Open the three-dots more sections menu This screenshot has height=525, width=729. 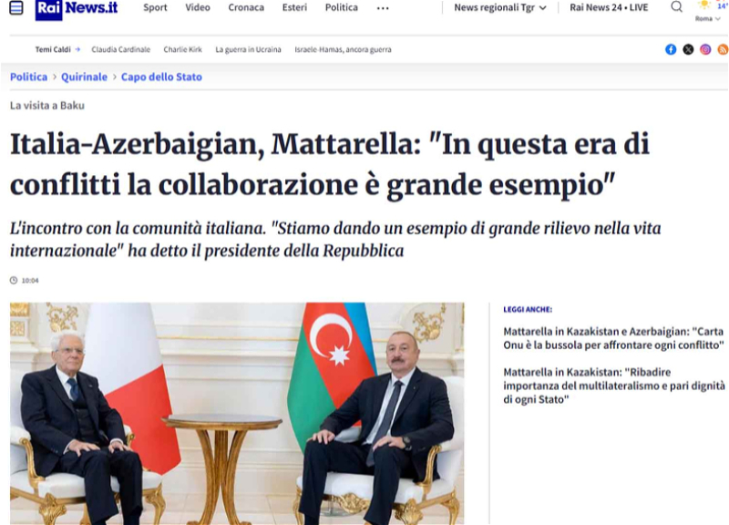point(383,8)
